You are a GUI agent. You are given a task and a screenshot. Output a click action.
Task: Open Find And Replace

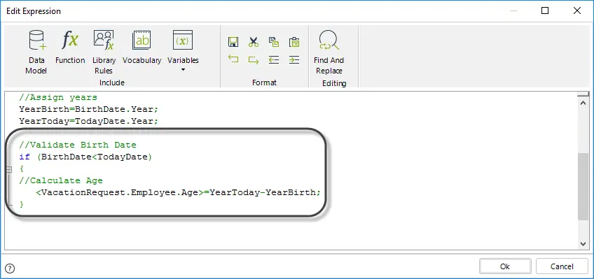(329, 52)
